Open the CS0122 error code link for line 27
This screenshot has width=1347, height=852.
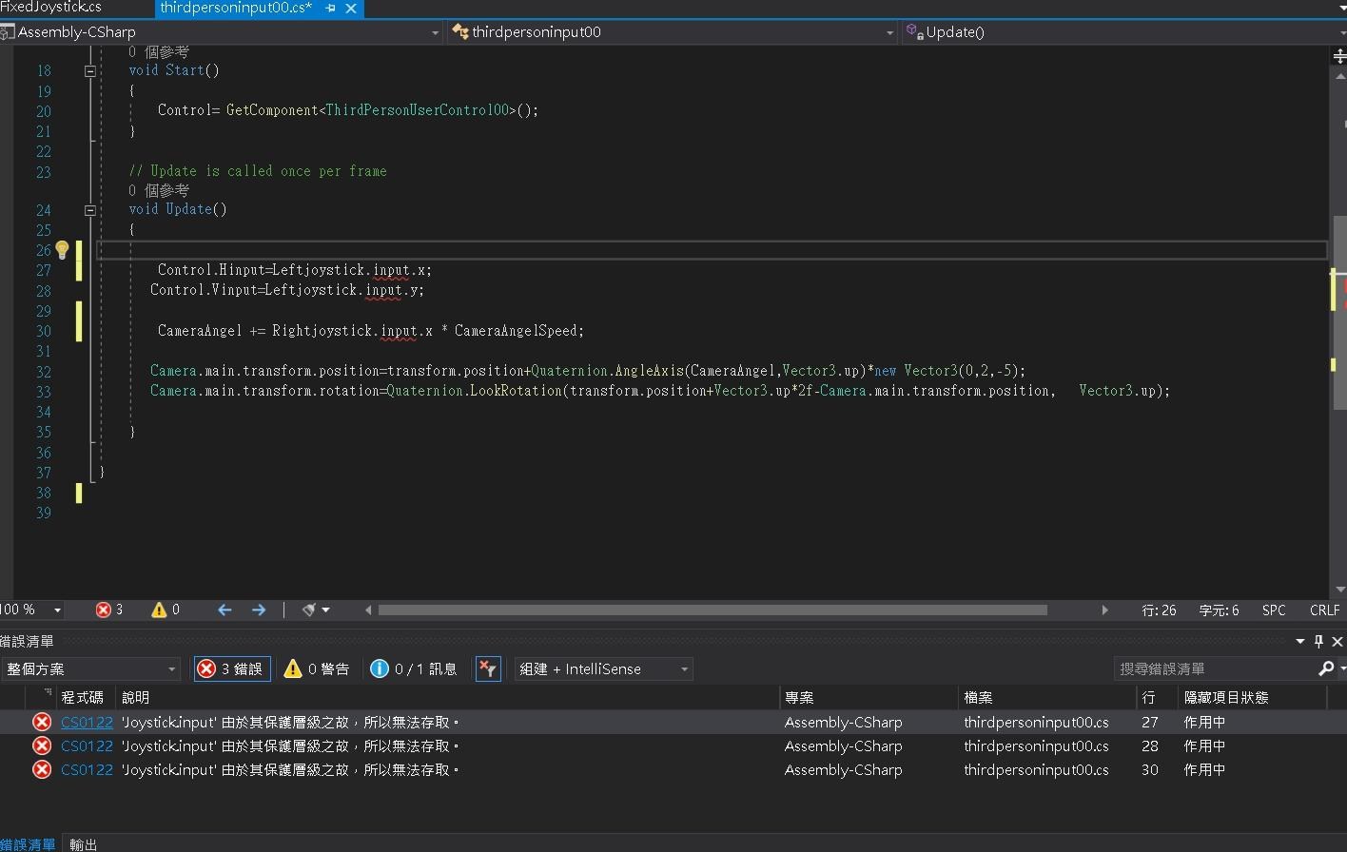tap(87, 722)
